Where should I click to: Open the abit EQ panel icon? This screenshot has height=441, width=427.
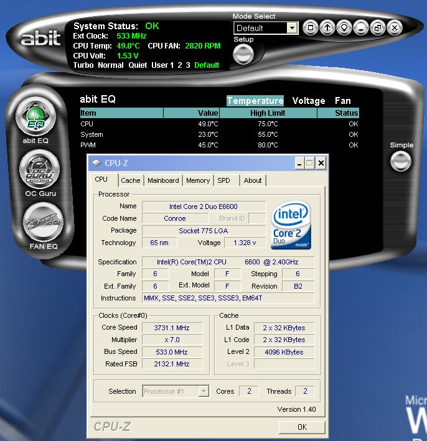pos(35,117)
